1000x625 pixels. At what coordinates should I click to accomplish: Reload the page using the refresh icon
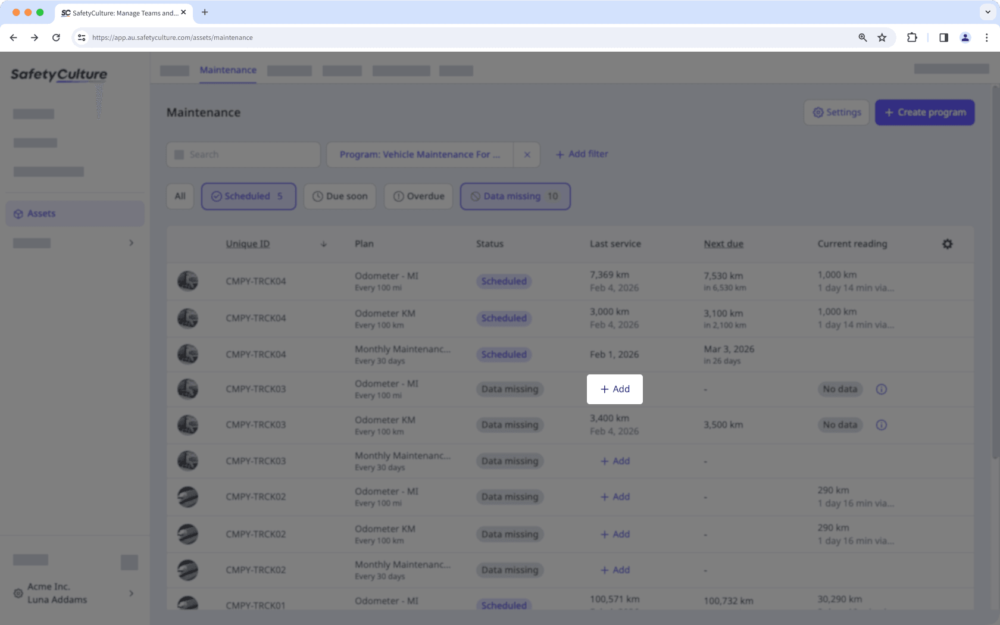(56, 37)
